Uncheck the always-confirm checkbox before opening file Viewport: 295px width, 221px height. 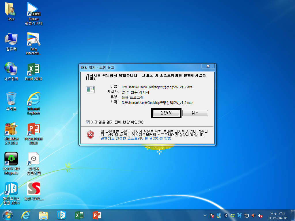tap(88, 122)
